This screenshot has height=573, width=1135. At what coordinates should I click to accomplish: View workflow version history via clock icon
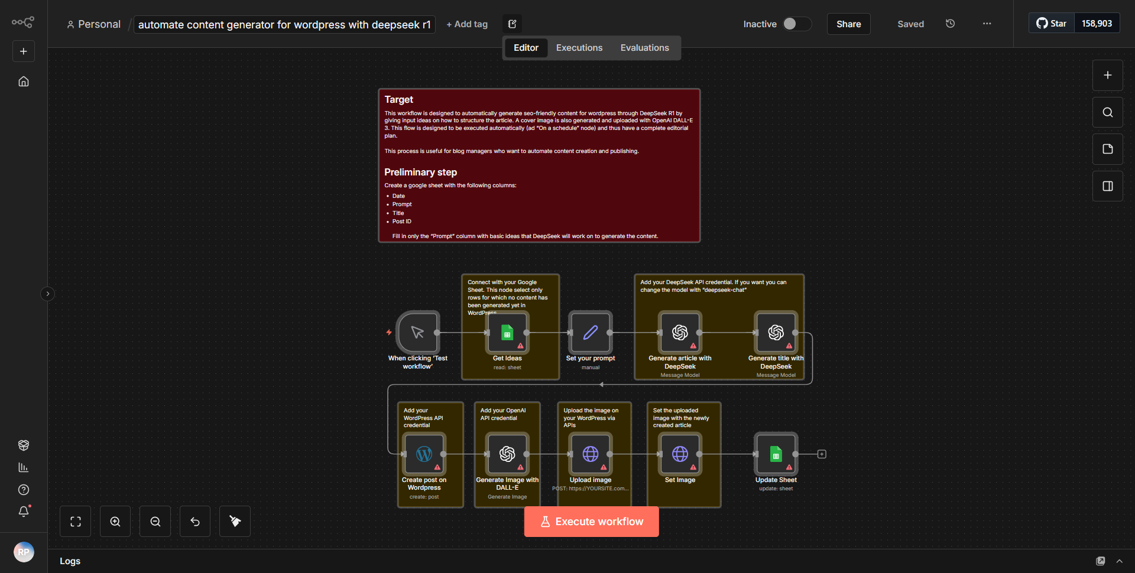coord(950,24)
